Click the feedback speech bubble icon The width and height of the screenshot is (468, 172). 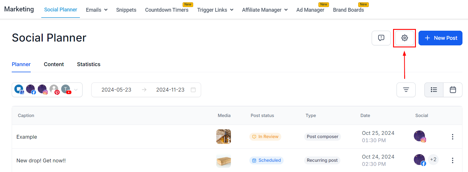(x=381, y=38)
